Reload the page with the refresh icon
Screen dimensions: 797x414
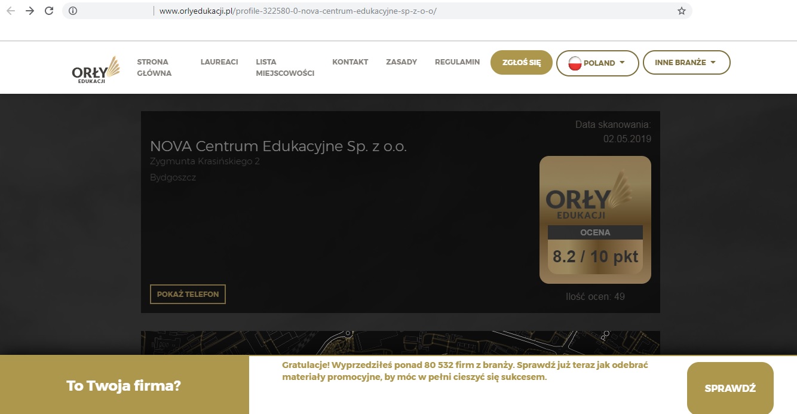click(x=50, y=11)
